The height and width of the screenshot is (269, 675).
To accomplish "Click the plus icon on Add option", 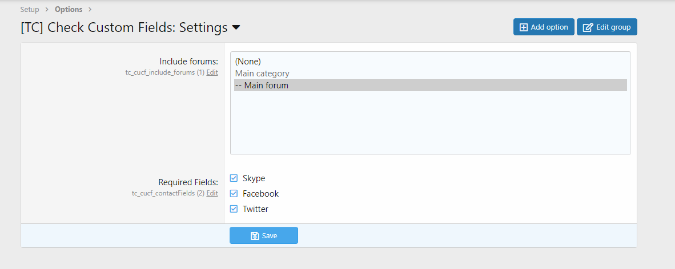I will (523, 27).
